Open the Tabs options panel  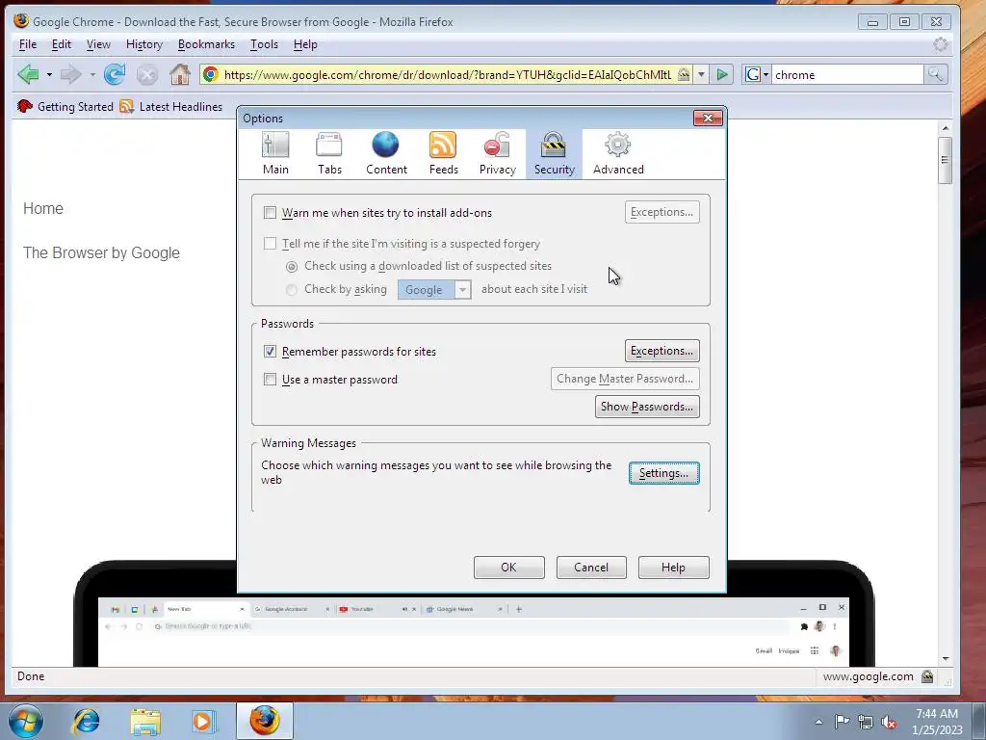coord(329,153)
